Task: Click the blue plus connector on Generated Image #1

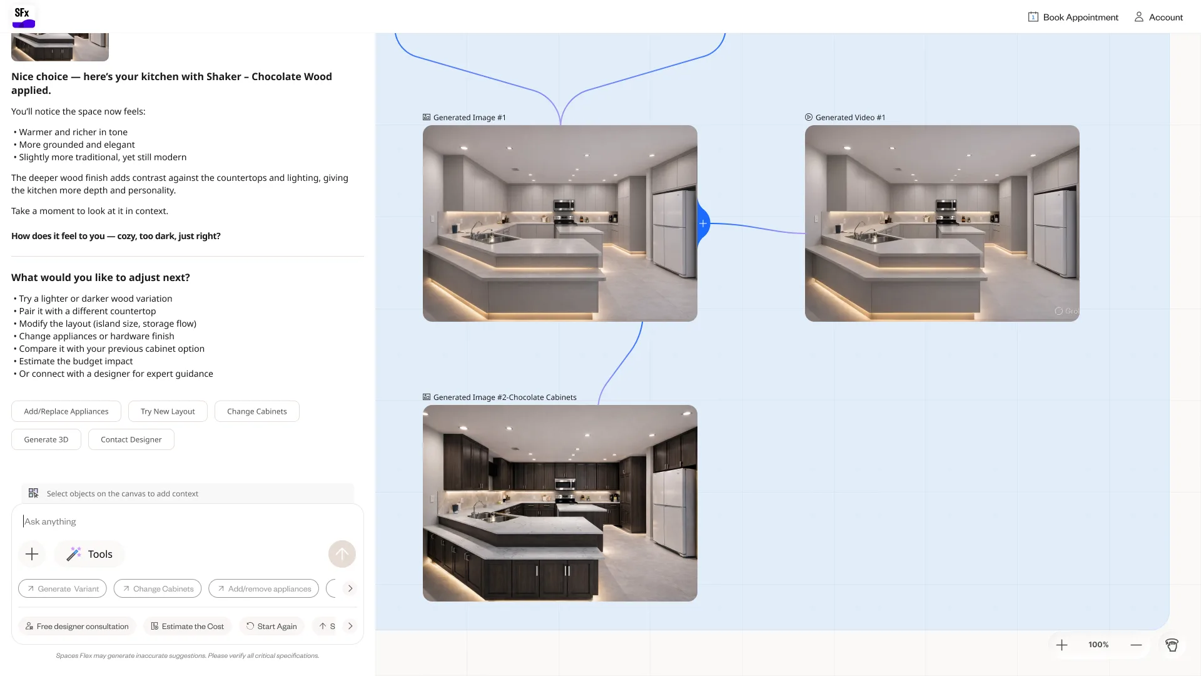Action: pyautogui.click(x=703, y=223)
